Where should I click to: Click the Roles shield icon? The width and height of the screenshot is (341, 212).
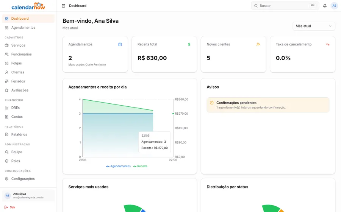(7, 161)
